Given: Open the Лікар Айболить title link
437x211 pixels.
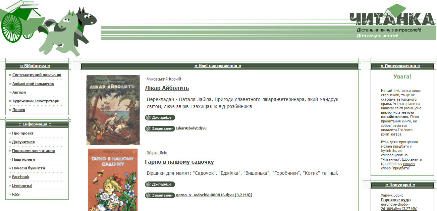Looking at the screenshot, I should tap(167, 88).
